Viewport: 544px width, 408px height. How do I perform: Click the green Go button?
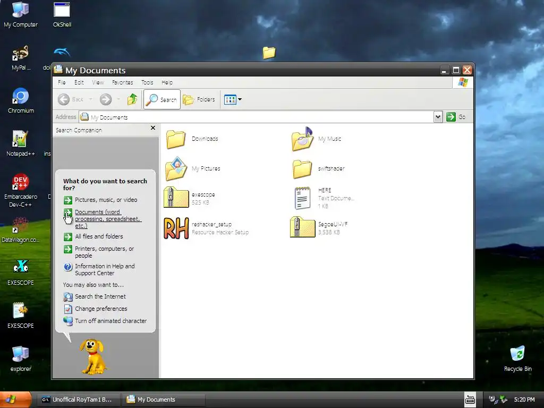click(456, 117)
